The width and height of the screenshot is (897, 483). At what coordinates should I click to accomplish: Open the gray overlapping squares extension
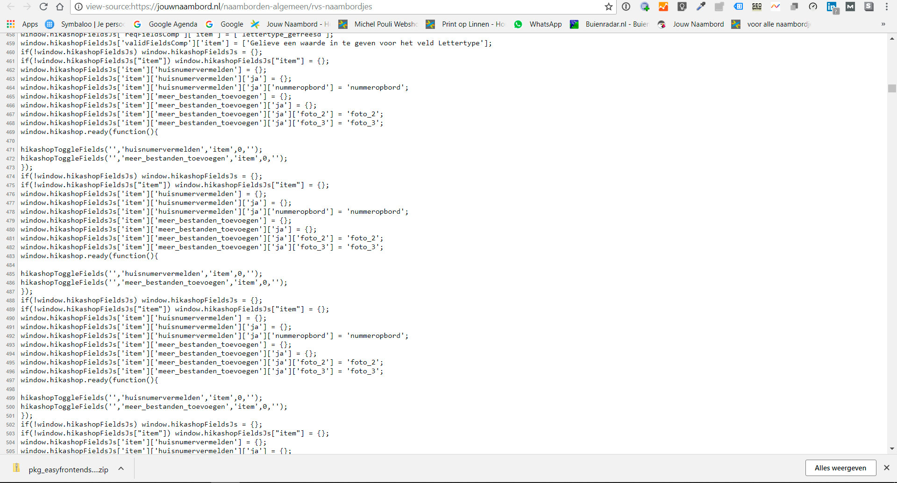(794, 7)
